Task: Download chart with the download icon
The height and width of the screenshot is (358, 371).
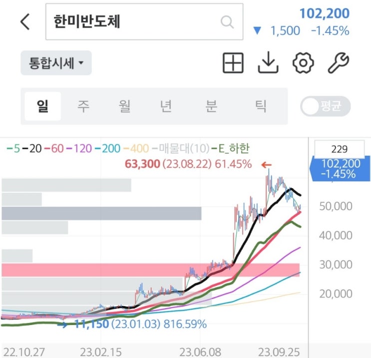Action: [268, 63]
